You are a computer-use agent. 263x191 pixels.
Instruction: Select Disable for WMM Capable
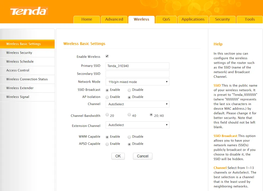(x=129, y=137)
